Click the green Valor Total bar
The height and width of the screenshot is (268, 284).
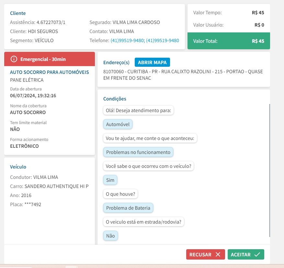click(x=228, y=41)
